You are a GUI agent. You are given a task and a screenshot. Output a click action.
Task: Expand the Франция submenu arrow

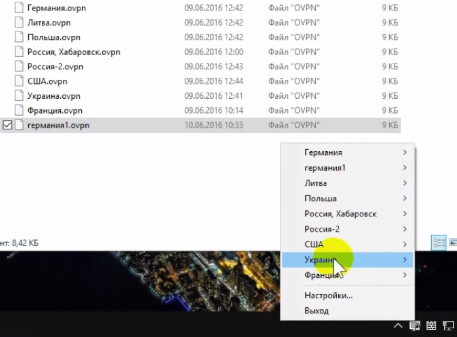405,275
